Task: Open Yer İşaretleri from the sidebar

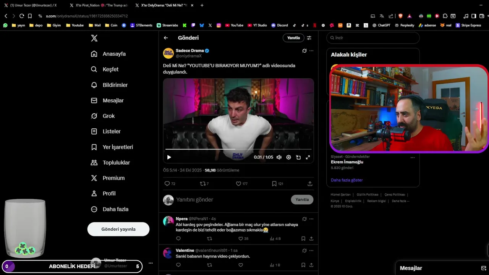Action: 112,147
